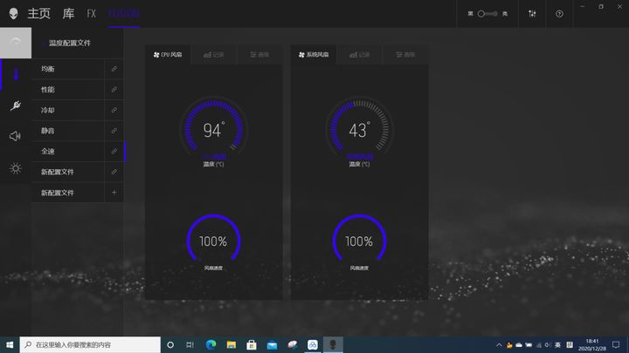Screen dimensions: 629x353
Task: Click the OneDrive cloud tray icon
Action: coord(519,344)
